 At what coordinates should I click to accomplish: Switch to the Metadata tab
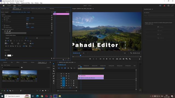click(x=52, y=8)
